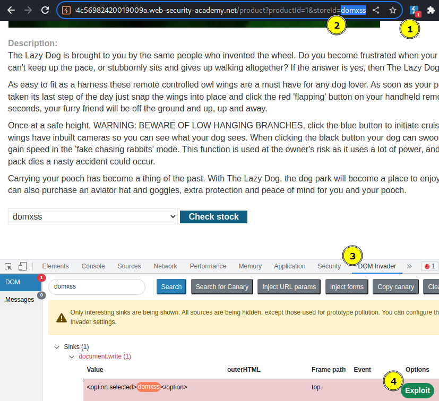Screen dimensions: 439x401
Task: Open the Application tab
Action: pos(290,266)
